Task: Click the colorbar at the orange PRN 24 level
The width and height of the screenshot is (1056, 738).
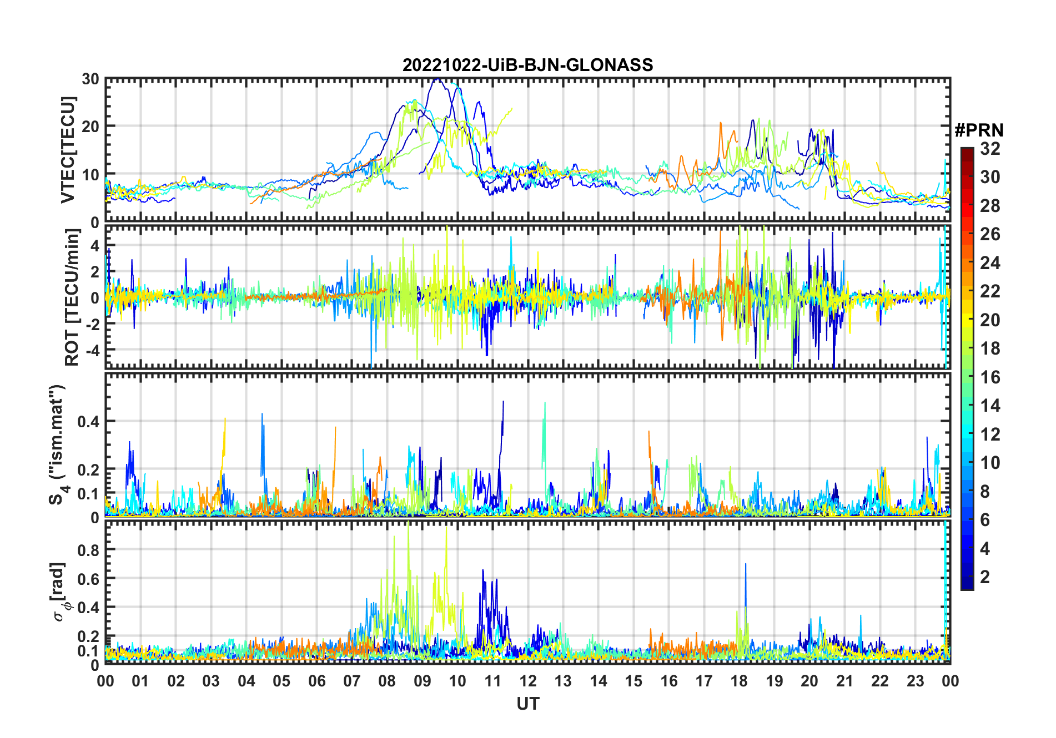Action: 967,263
